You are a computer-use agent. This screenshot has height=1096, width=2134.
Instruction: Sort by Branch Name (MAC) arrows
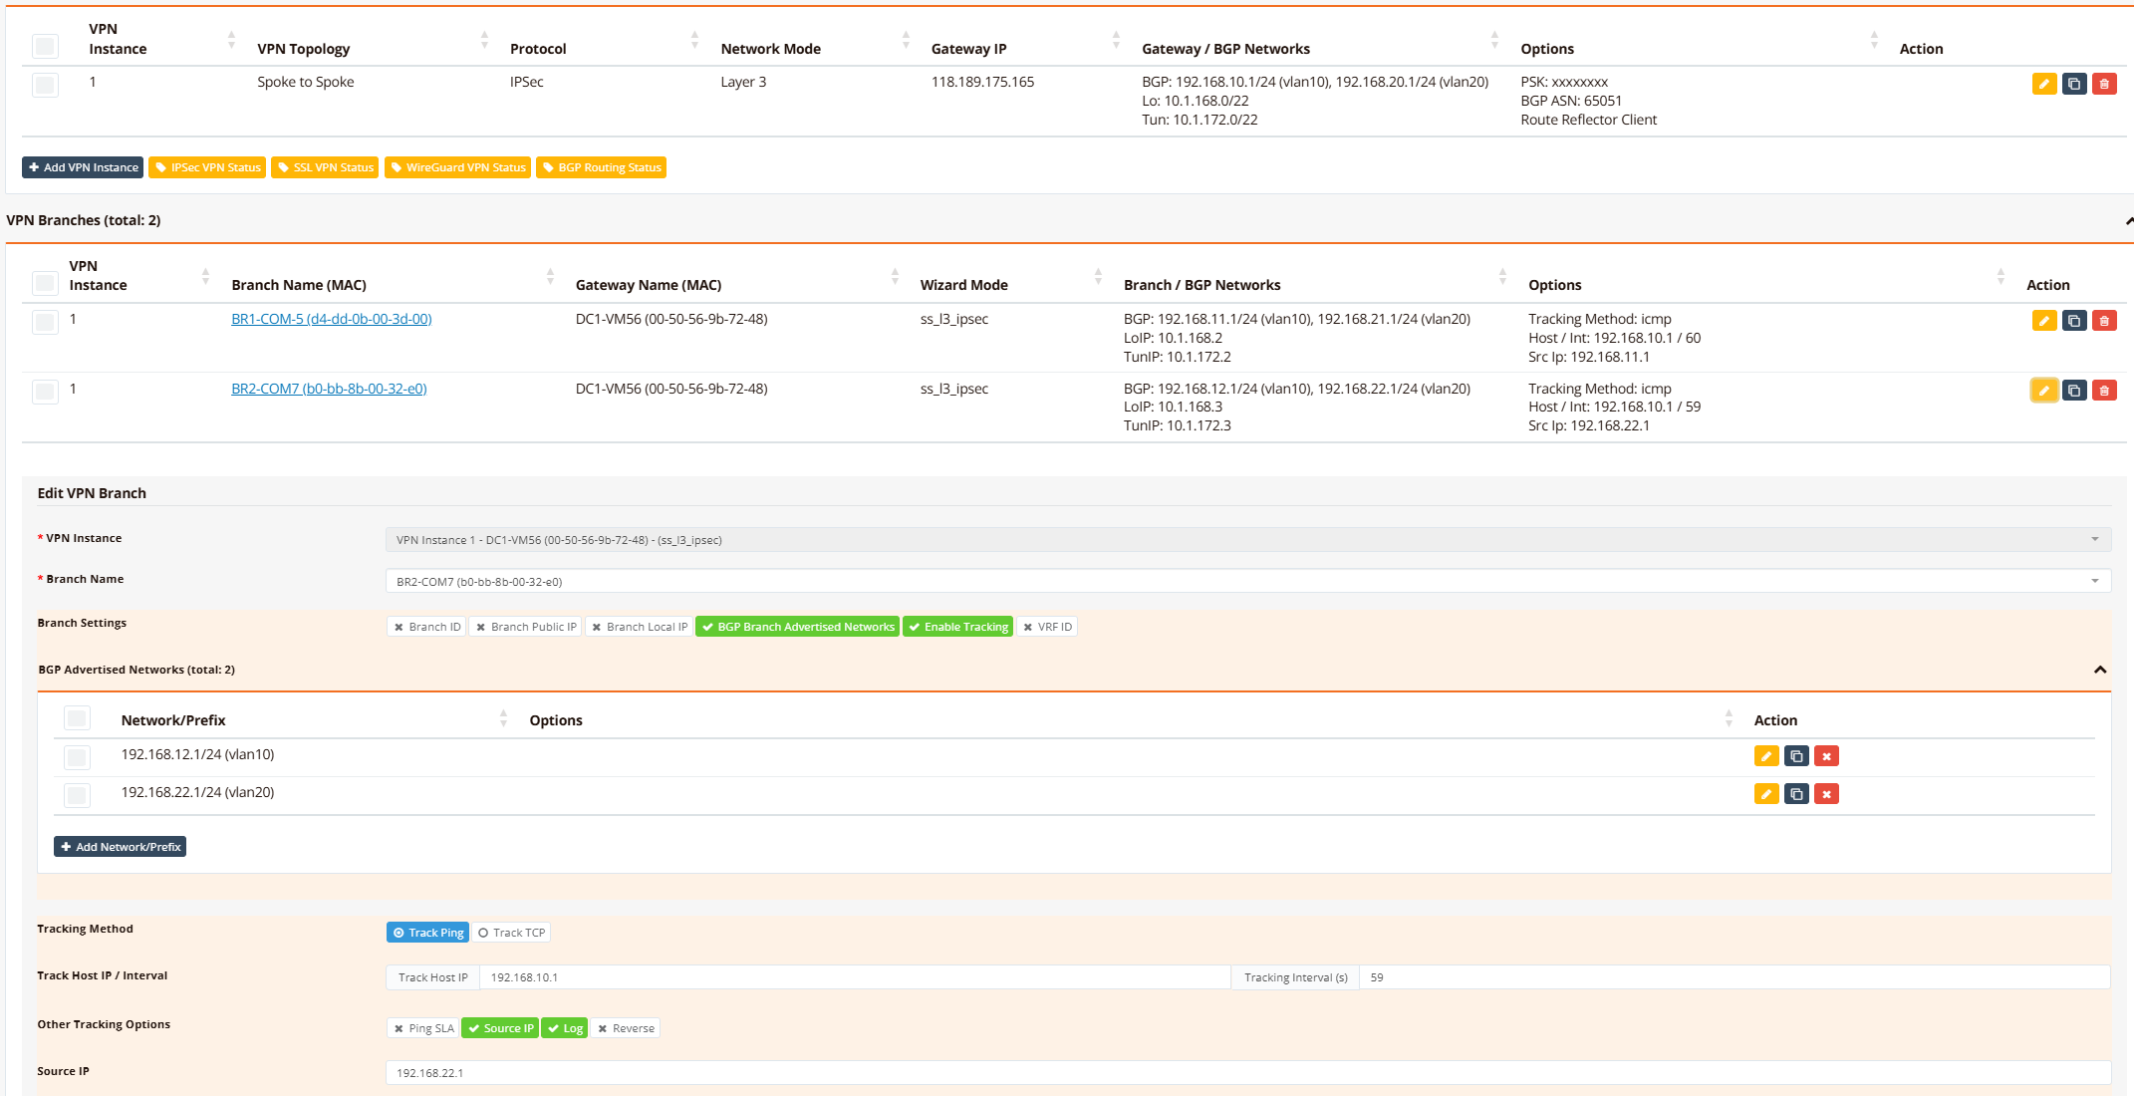click(x=550, y=276)
